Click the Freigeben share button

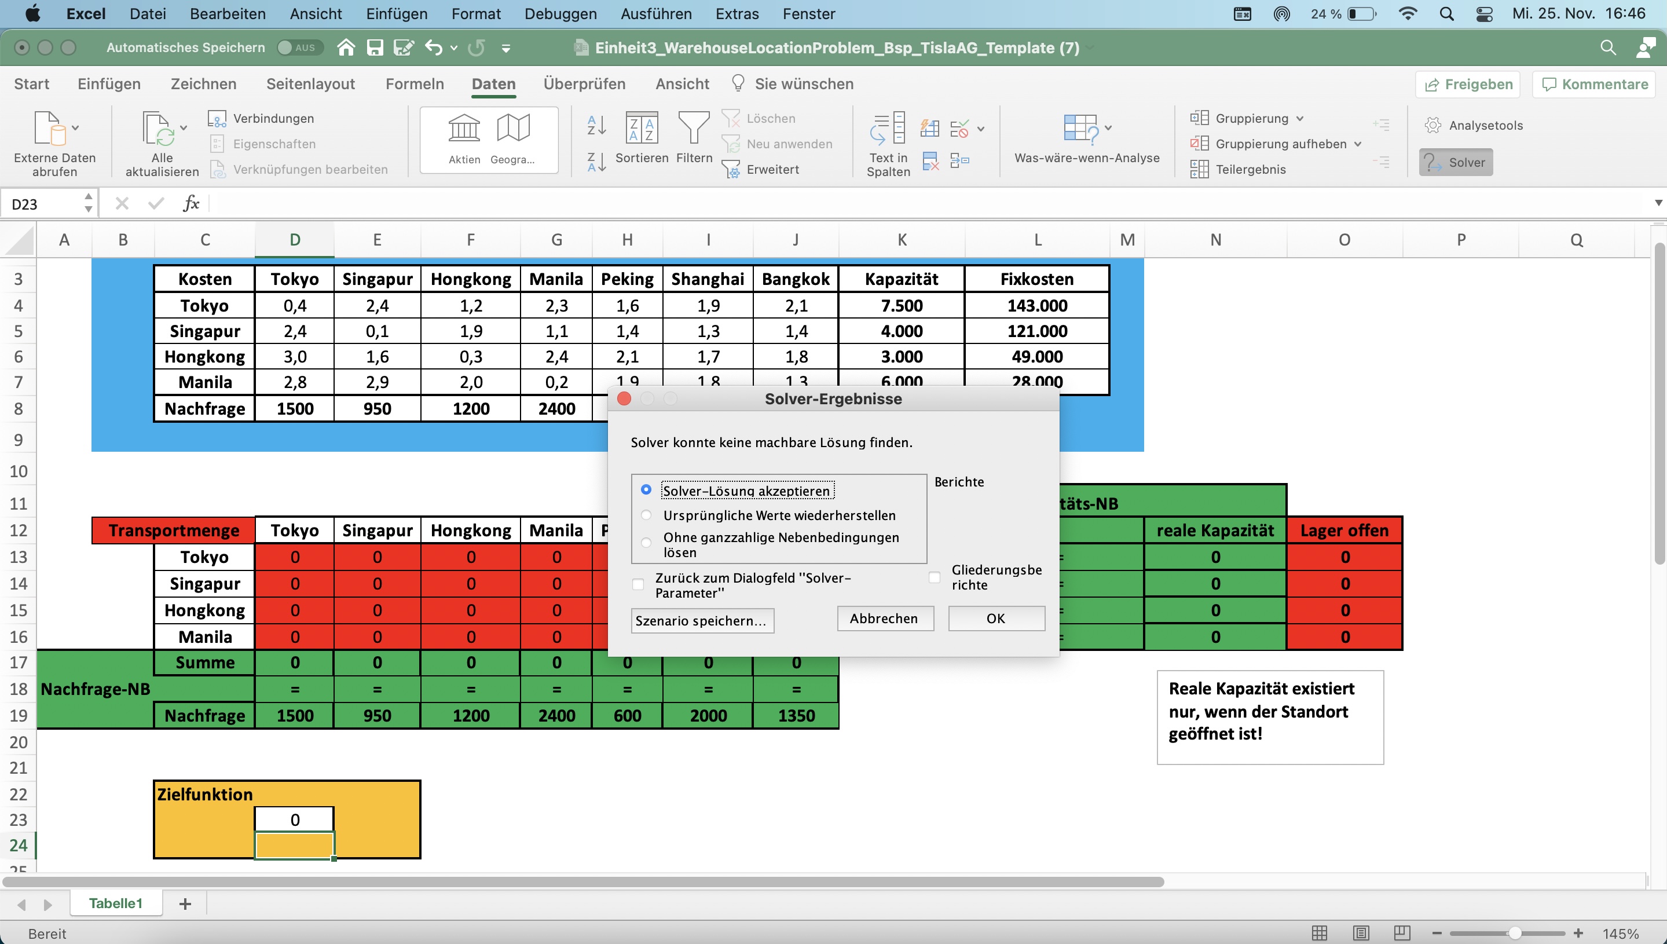coord(1467,85)
